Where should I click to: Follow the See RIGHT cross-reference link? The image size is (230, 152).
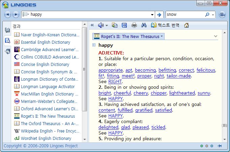[115, 81]
